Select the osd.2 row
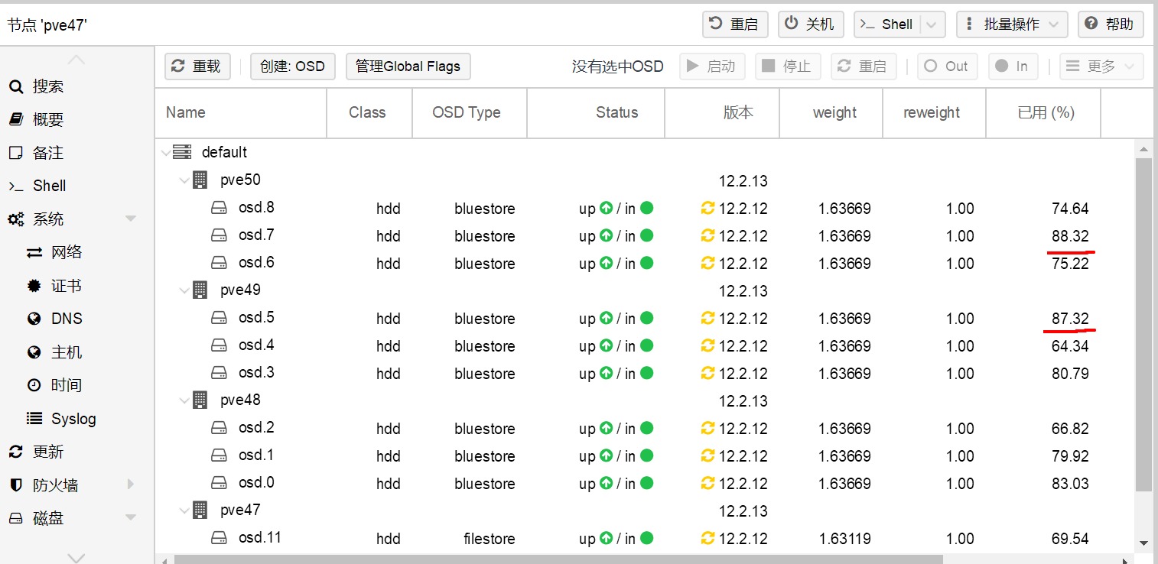This screenshot has height=564, width=1158. tap(645, 428)
